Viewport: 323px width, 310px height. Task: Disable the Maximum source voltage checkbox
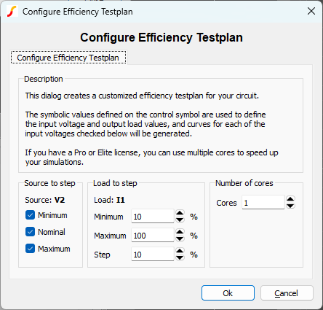pyautogui.click(x=30, y=249)
